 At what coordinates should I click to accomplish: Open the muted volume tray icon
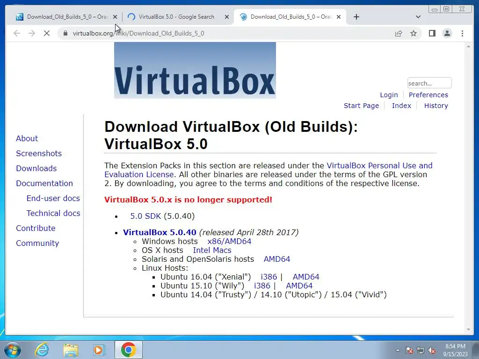[432, 350]
